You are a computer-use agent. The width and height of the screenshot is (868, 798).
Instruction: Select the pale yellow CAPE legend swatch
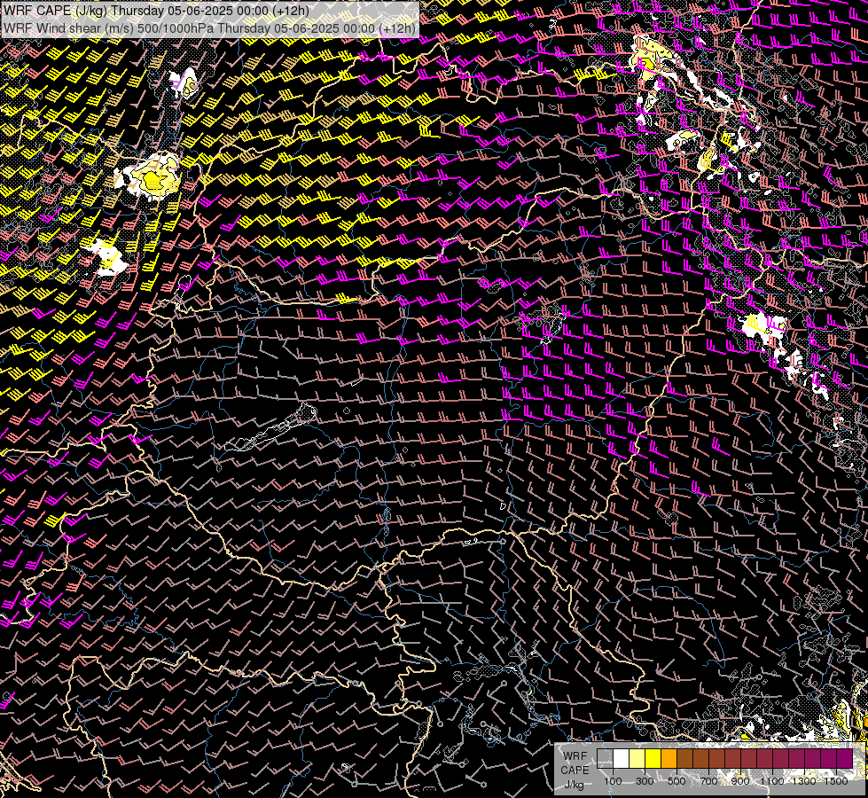click(637, 758)
